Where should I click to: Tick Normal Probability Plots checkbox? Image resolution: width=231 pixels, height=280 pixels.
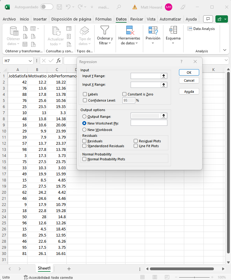[84, 159]
